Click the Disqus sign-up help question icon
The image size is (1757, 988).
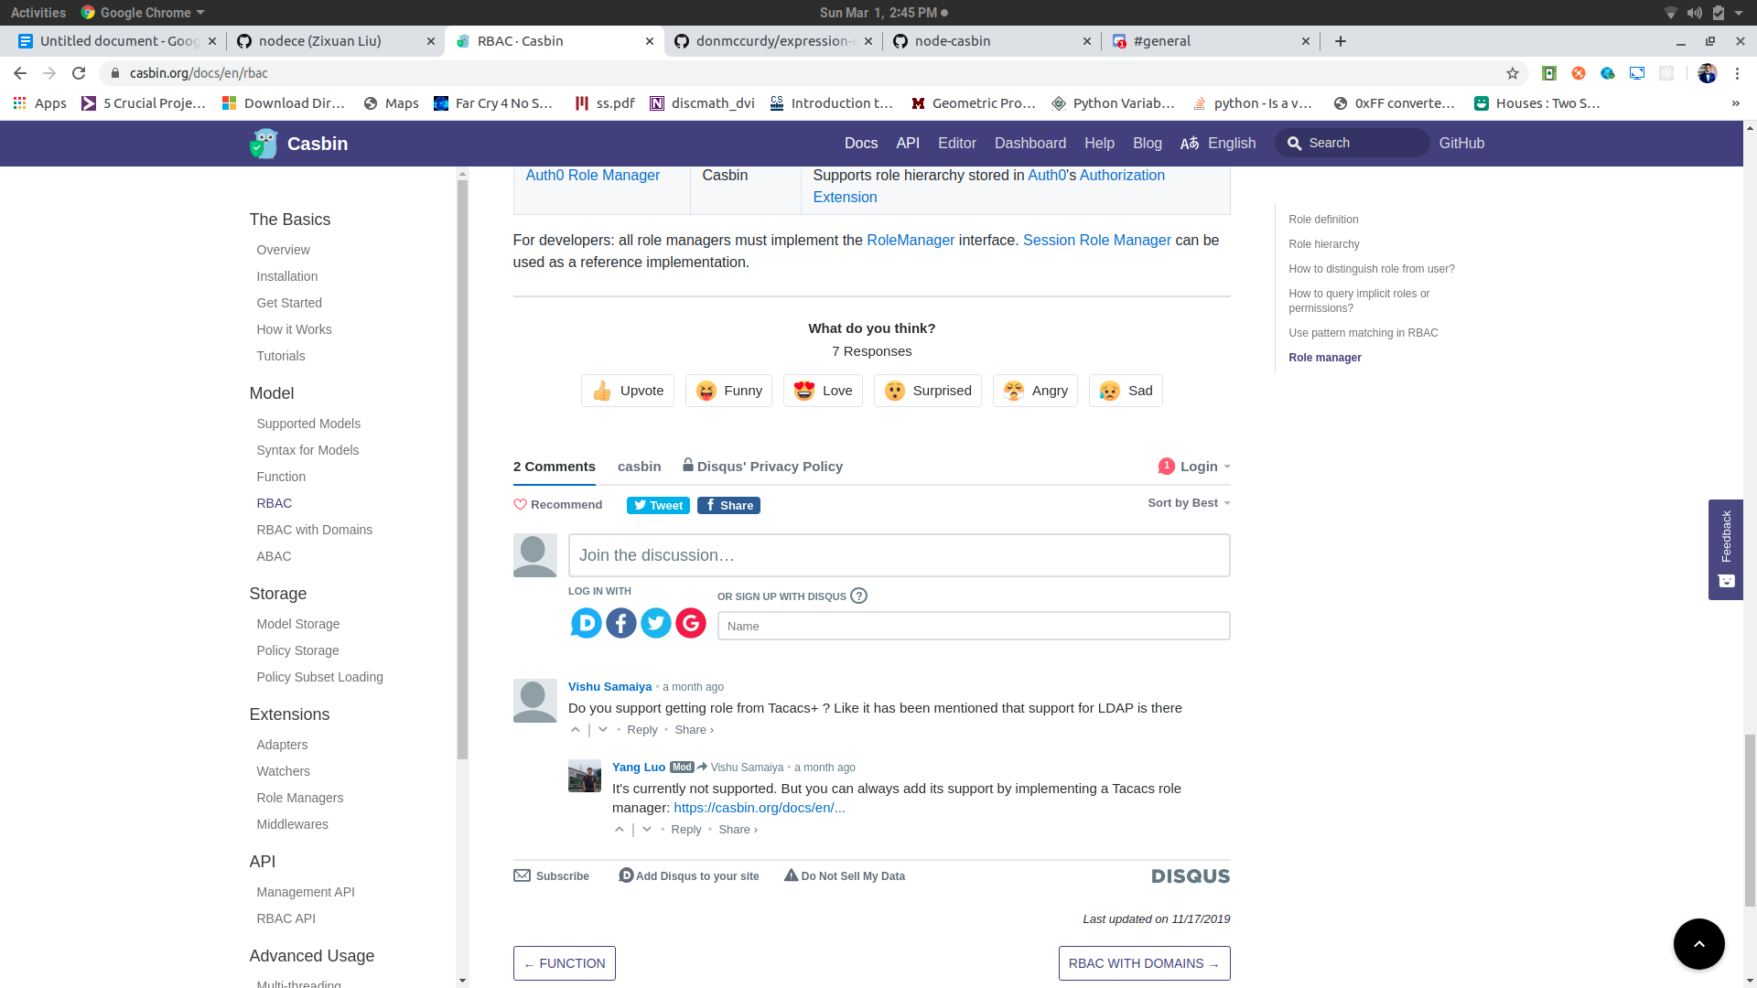[x=858, y=596]
